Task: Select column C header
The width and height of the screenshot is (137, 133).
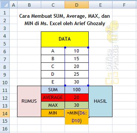Action: tap(53, 5)
